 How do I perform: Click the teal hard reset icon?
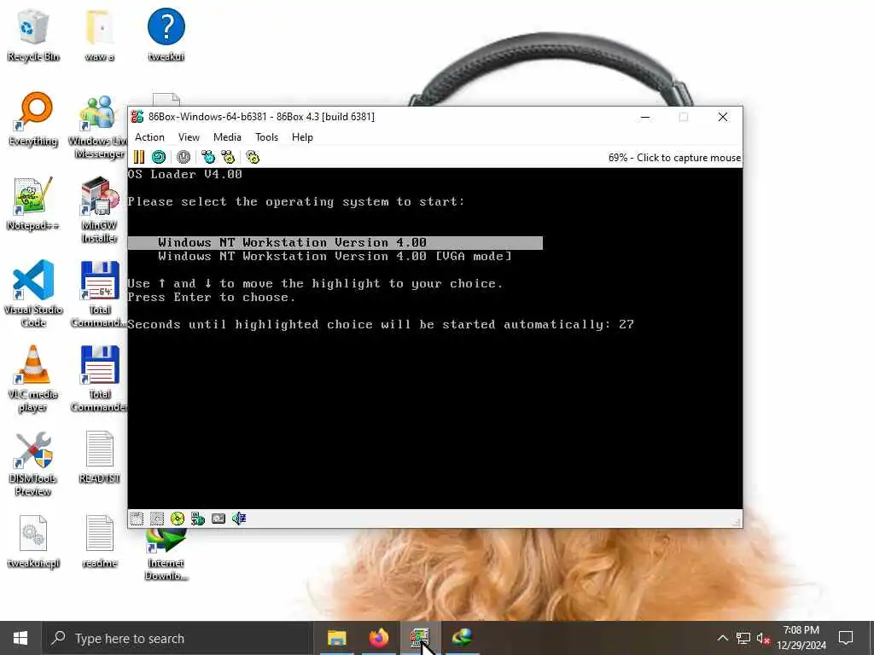159,157
